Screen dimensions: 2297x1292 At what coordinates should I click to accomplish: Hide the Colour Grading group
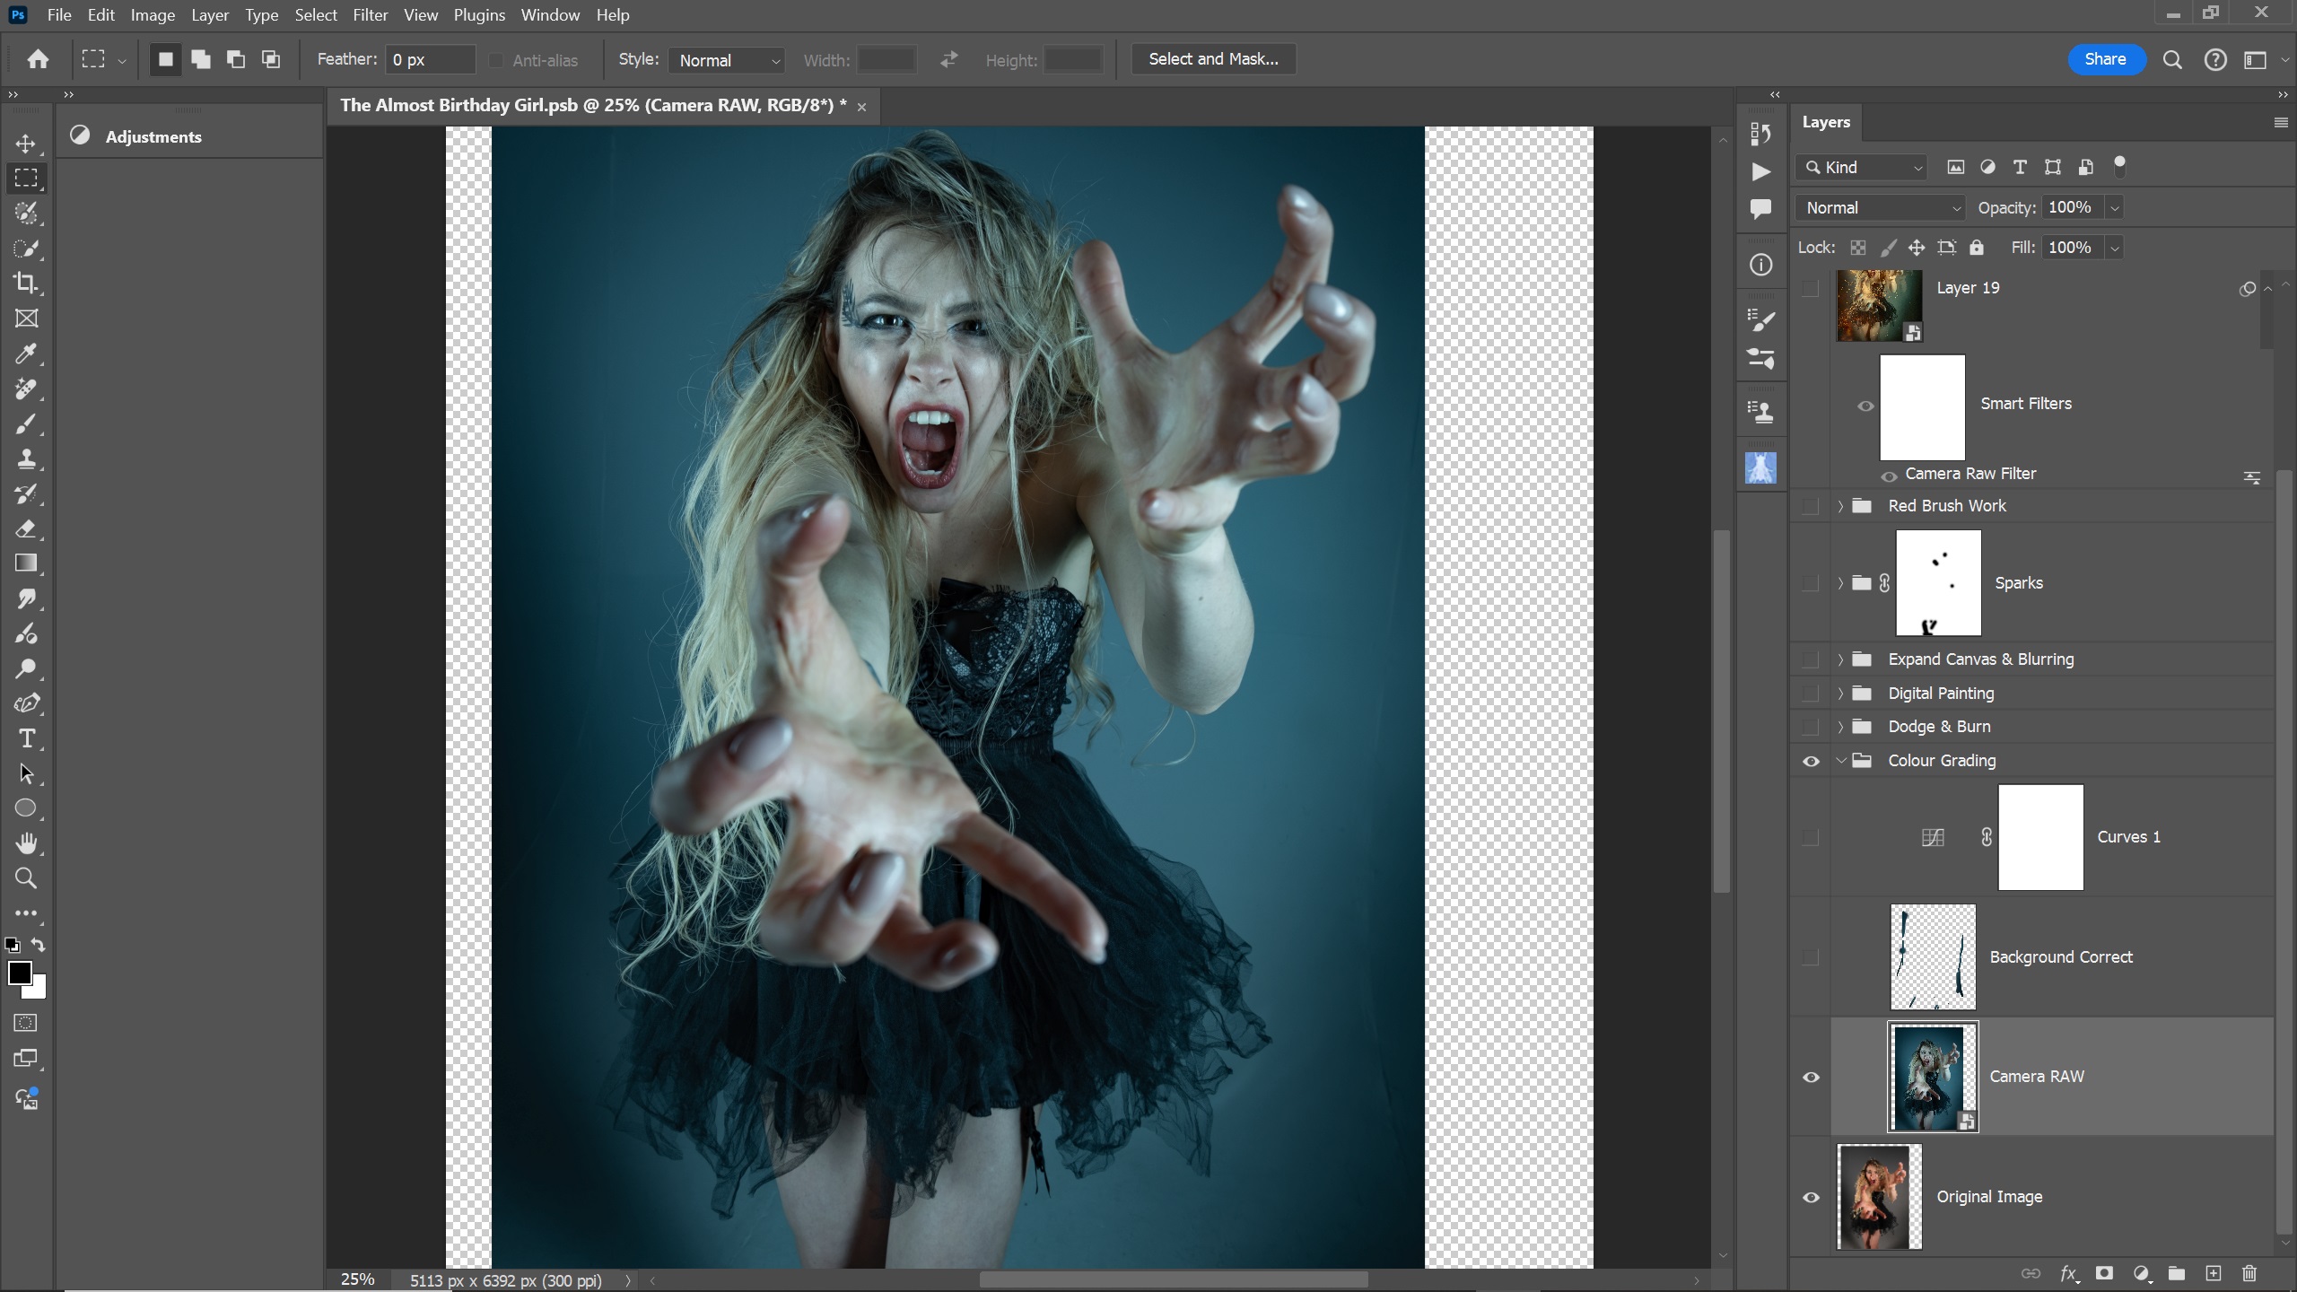[x=1811, y=761]
